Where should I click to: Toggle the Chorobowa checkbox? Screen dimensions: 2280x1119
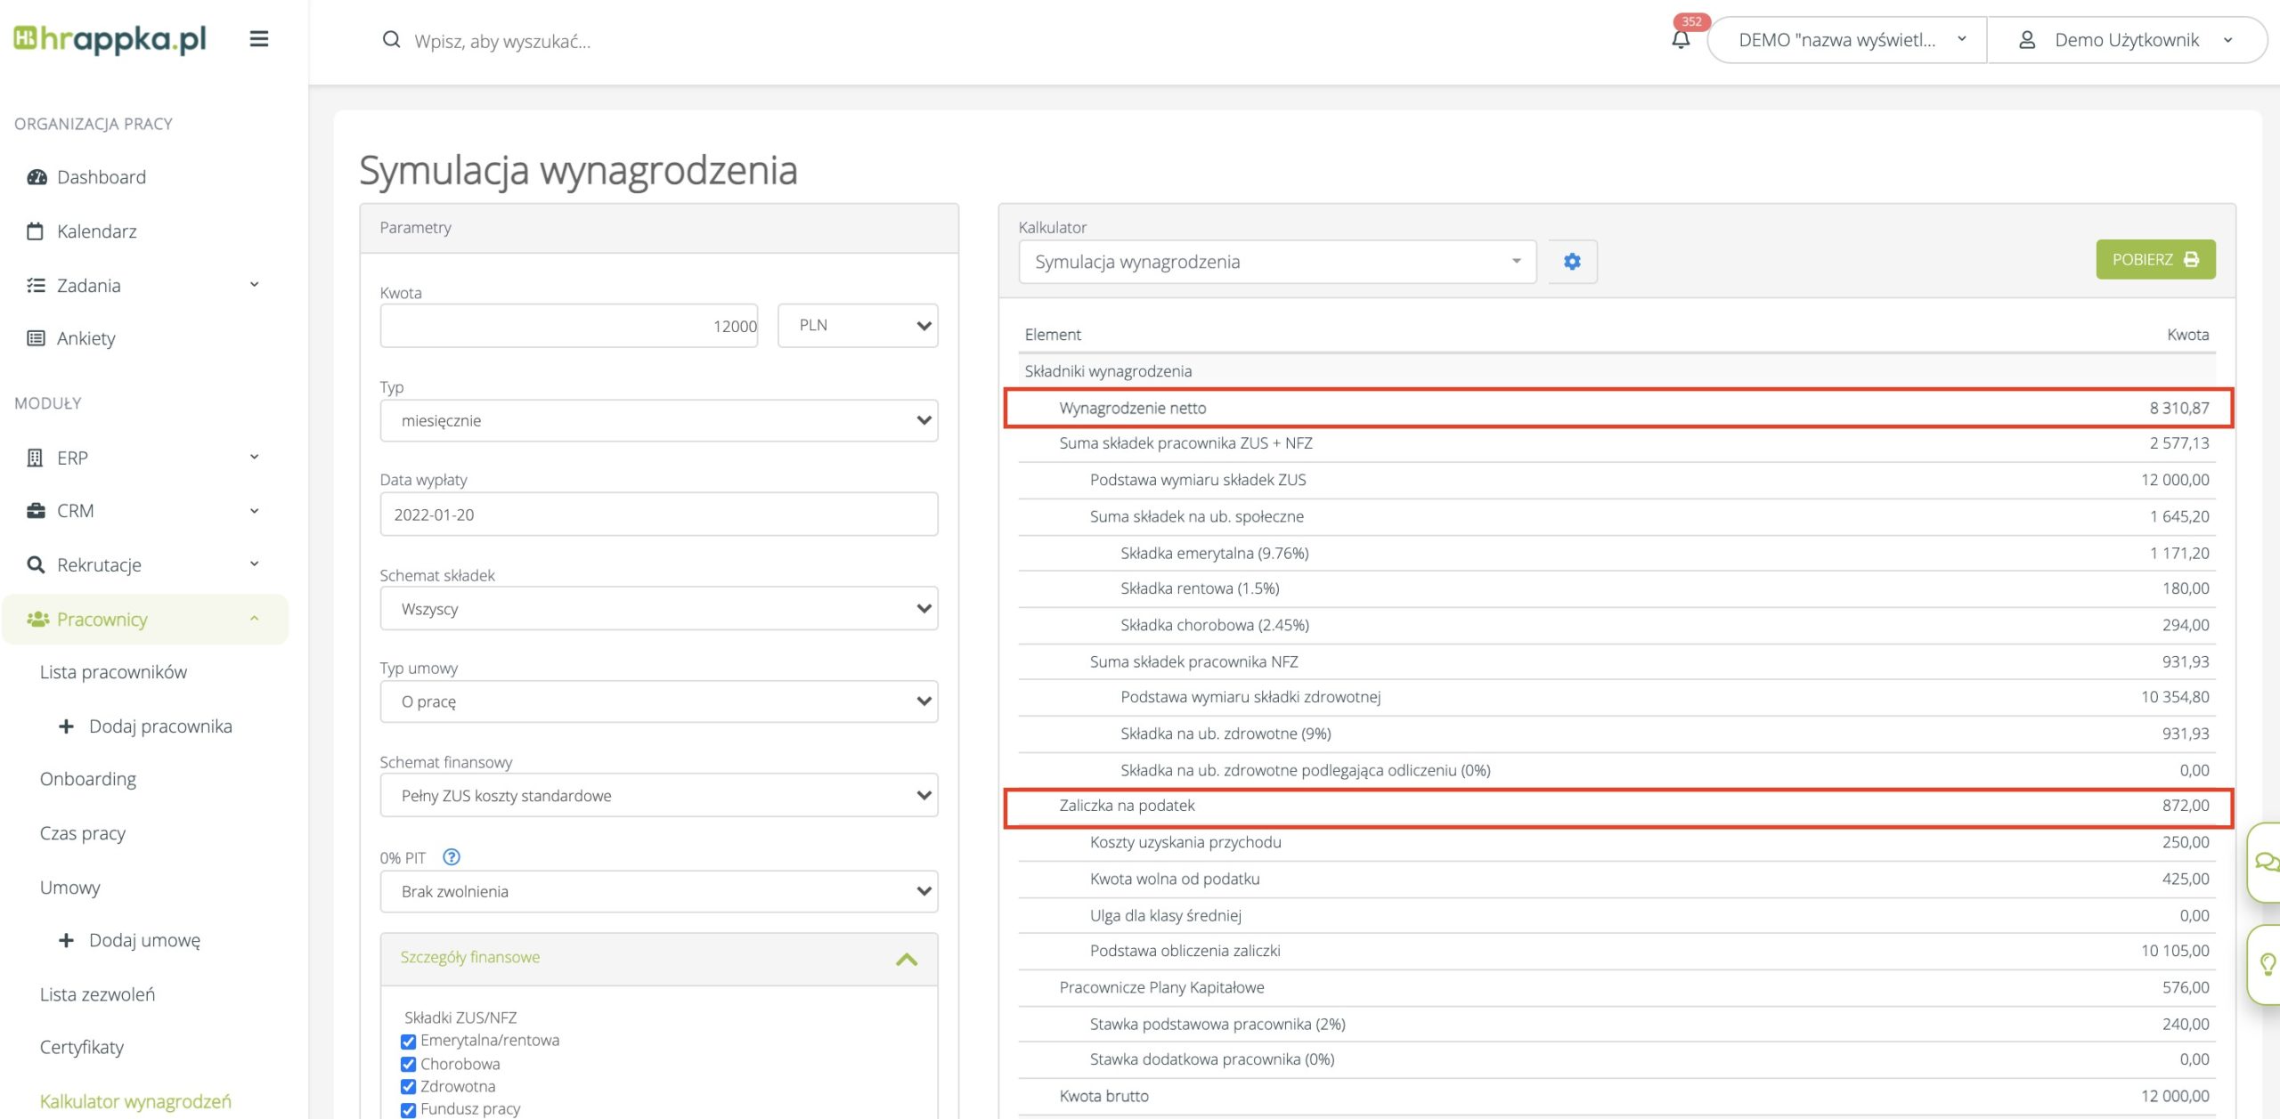(409, 1065)
